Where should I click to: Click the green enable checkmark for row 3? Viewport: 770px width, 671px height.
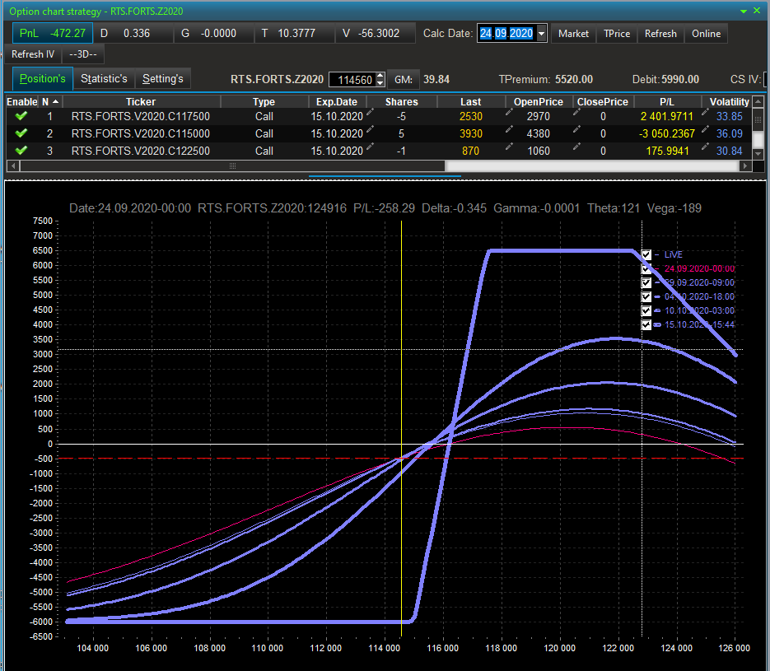click(21, 151)
